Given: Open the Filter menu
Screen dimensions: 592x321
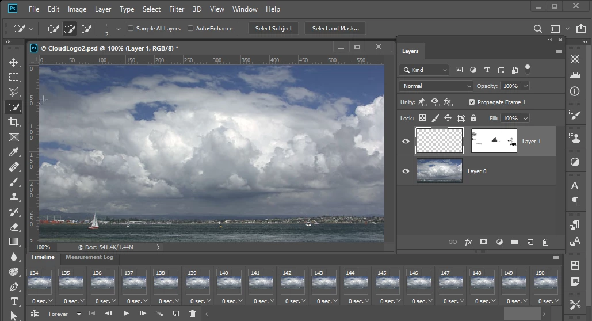Looking at the screenshot, I should [177, 9].
